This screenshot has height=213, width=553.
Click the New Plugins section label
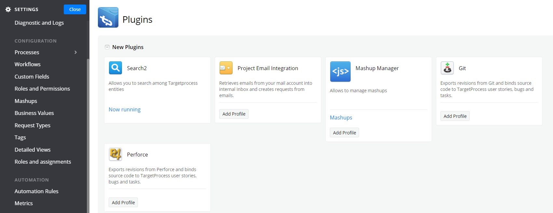coord(128,47)
